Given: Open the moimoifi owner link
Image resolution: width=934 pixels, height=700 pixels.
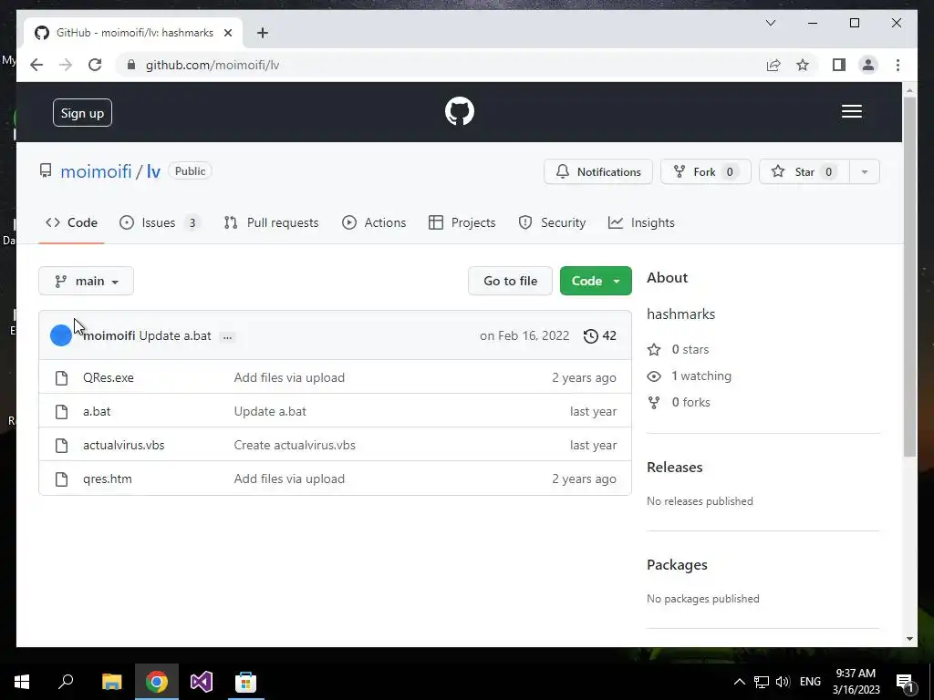Looking at the screenshot, I should (x=96, y=171).
